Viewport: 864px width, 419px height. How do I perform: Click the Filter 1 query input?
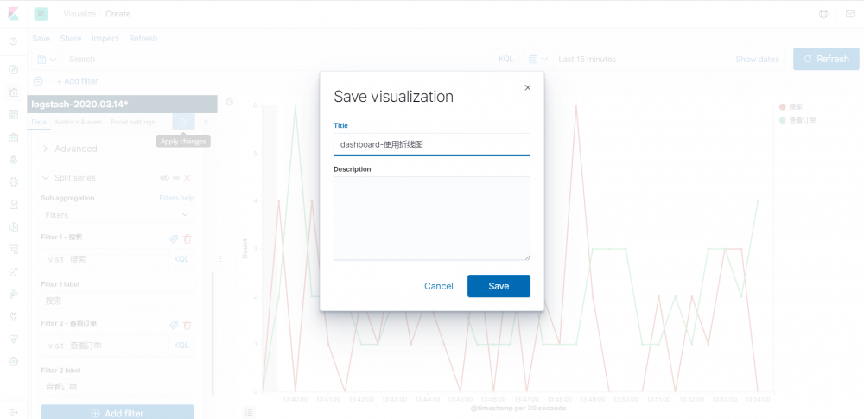point(105,259)
